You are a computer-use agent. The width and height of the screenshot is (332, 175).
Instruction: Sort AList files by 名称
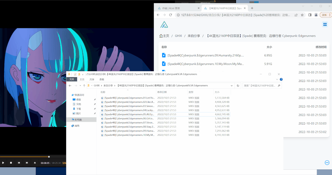click(164, 47)
